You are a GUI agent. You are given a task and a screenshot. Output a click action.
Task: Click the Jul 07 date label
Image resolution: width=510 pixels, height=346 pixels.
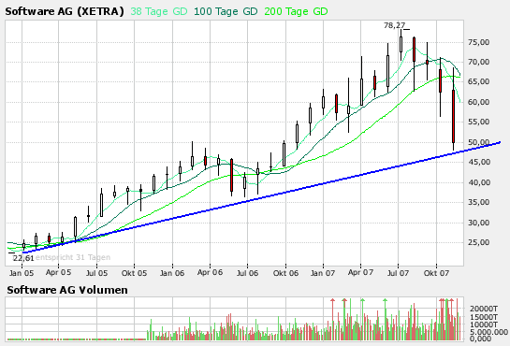[x=398, y=273]
